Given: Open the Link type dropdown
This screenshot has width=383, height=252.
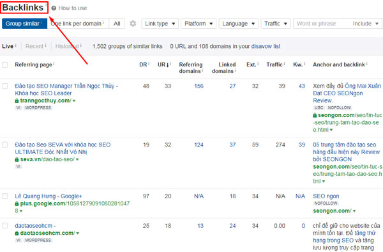Looking at the screenshot, I should pyautogui.click(x=160, y=24).
